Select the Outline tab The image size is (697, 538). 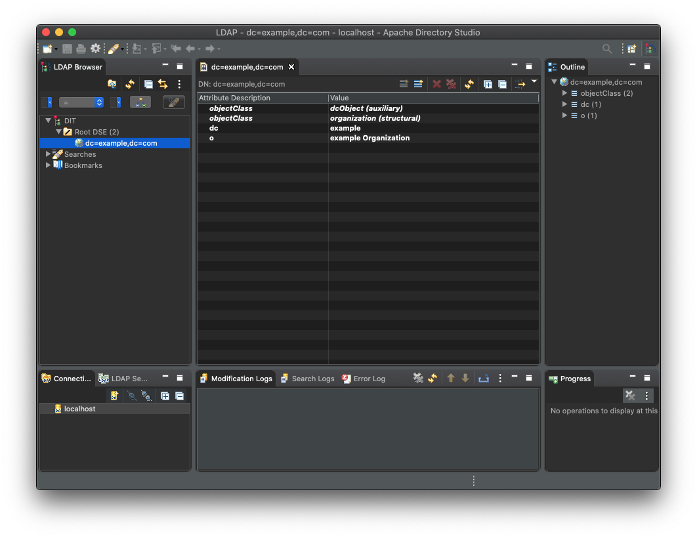pos(567,67)
